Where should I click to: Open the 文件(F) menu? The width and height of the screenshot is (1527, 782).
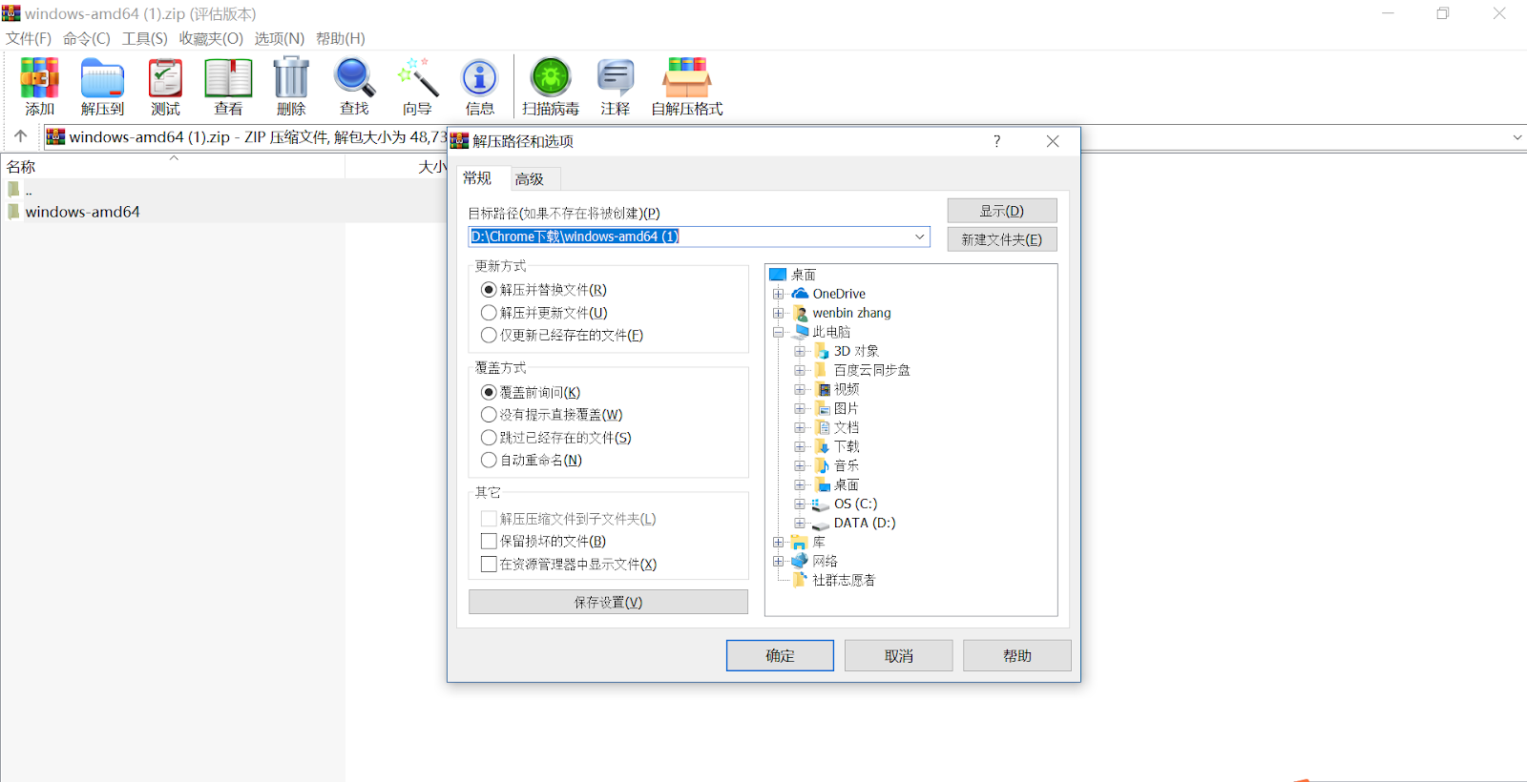pyautogui.click(x=29, y=38)
